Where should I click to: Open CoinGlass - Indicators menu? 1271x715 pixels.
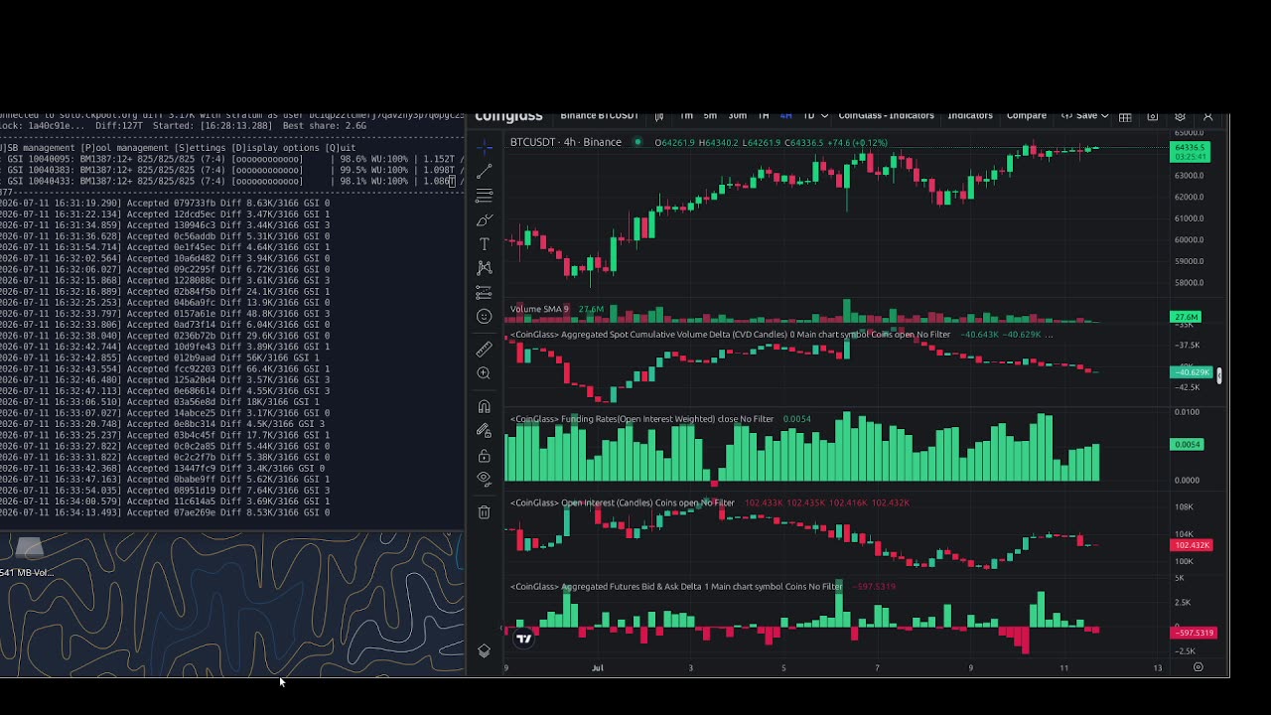[886, 116]
